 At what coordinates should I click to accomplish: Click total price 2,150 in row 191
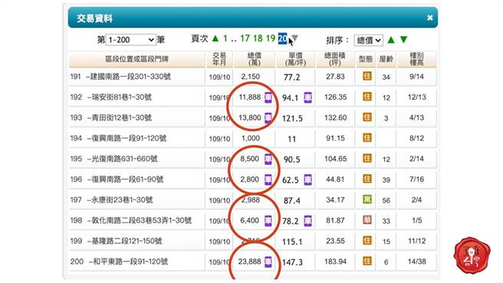pyautogui.click(x=251, y=77)
